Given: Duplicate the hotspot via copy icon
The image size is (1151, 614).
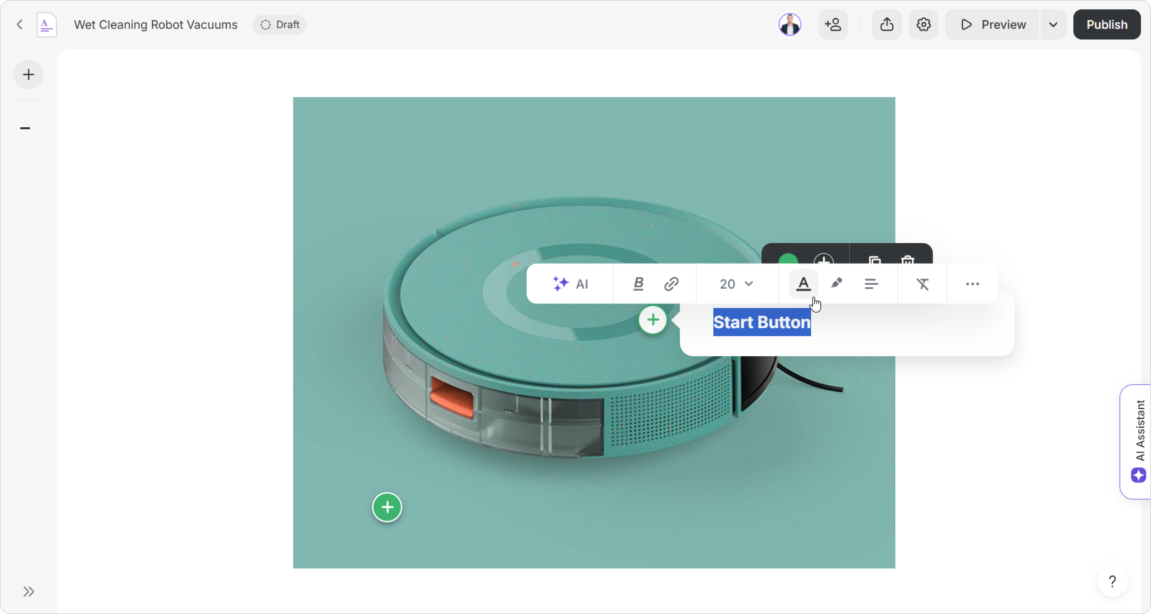Looking at the screenshot, I should pos(874,259).
